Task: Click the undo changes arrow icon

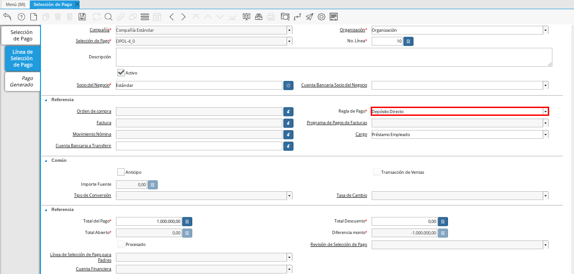Action: coord(7,17)
